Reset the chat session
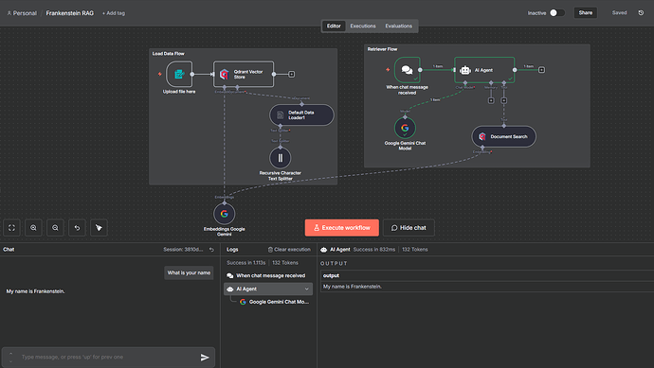654x368 pixels. (211, 250)
